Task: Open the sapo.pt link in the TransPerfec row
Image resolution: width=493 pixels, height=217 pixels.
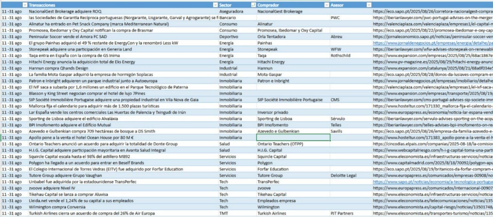Action: (x=433, y=182)
